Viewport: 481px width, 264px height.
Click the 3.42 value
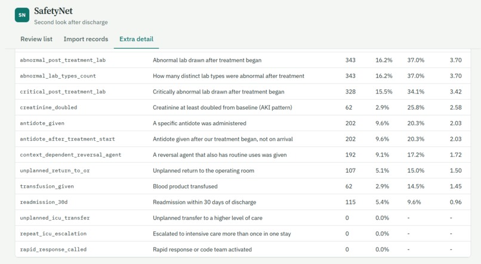455,92
